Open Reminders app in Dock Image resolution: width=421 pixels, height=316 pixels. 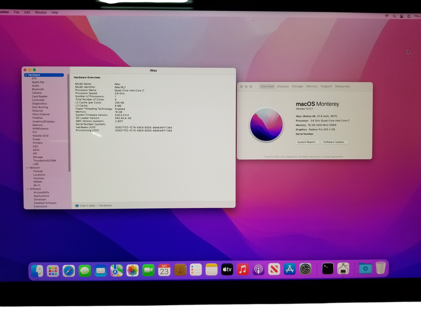(196, 270)
